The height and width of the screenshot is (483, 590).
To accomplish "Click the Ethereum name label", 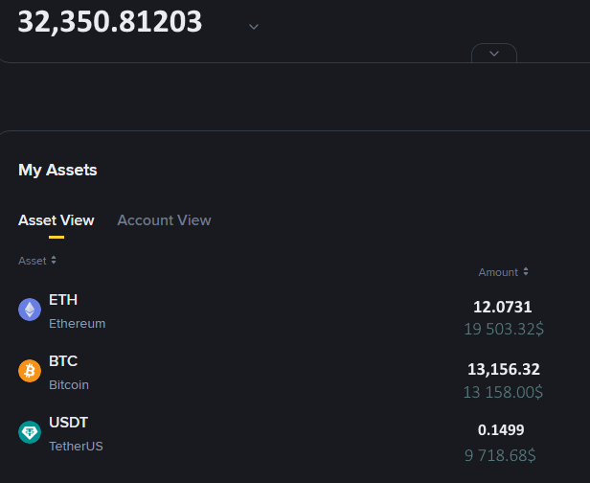I will (x=78, y=324).
